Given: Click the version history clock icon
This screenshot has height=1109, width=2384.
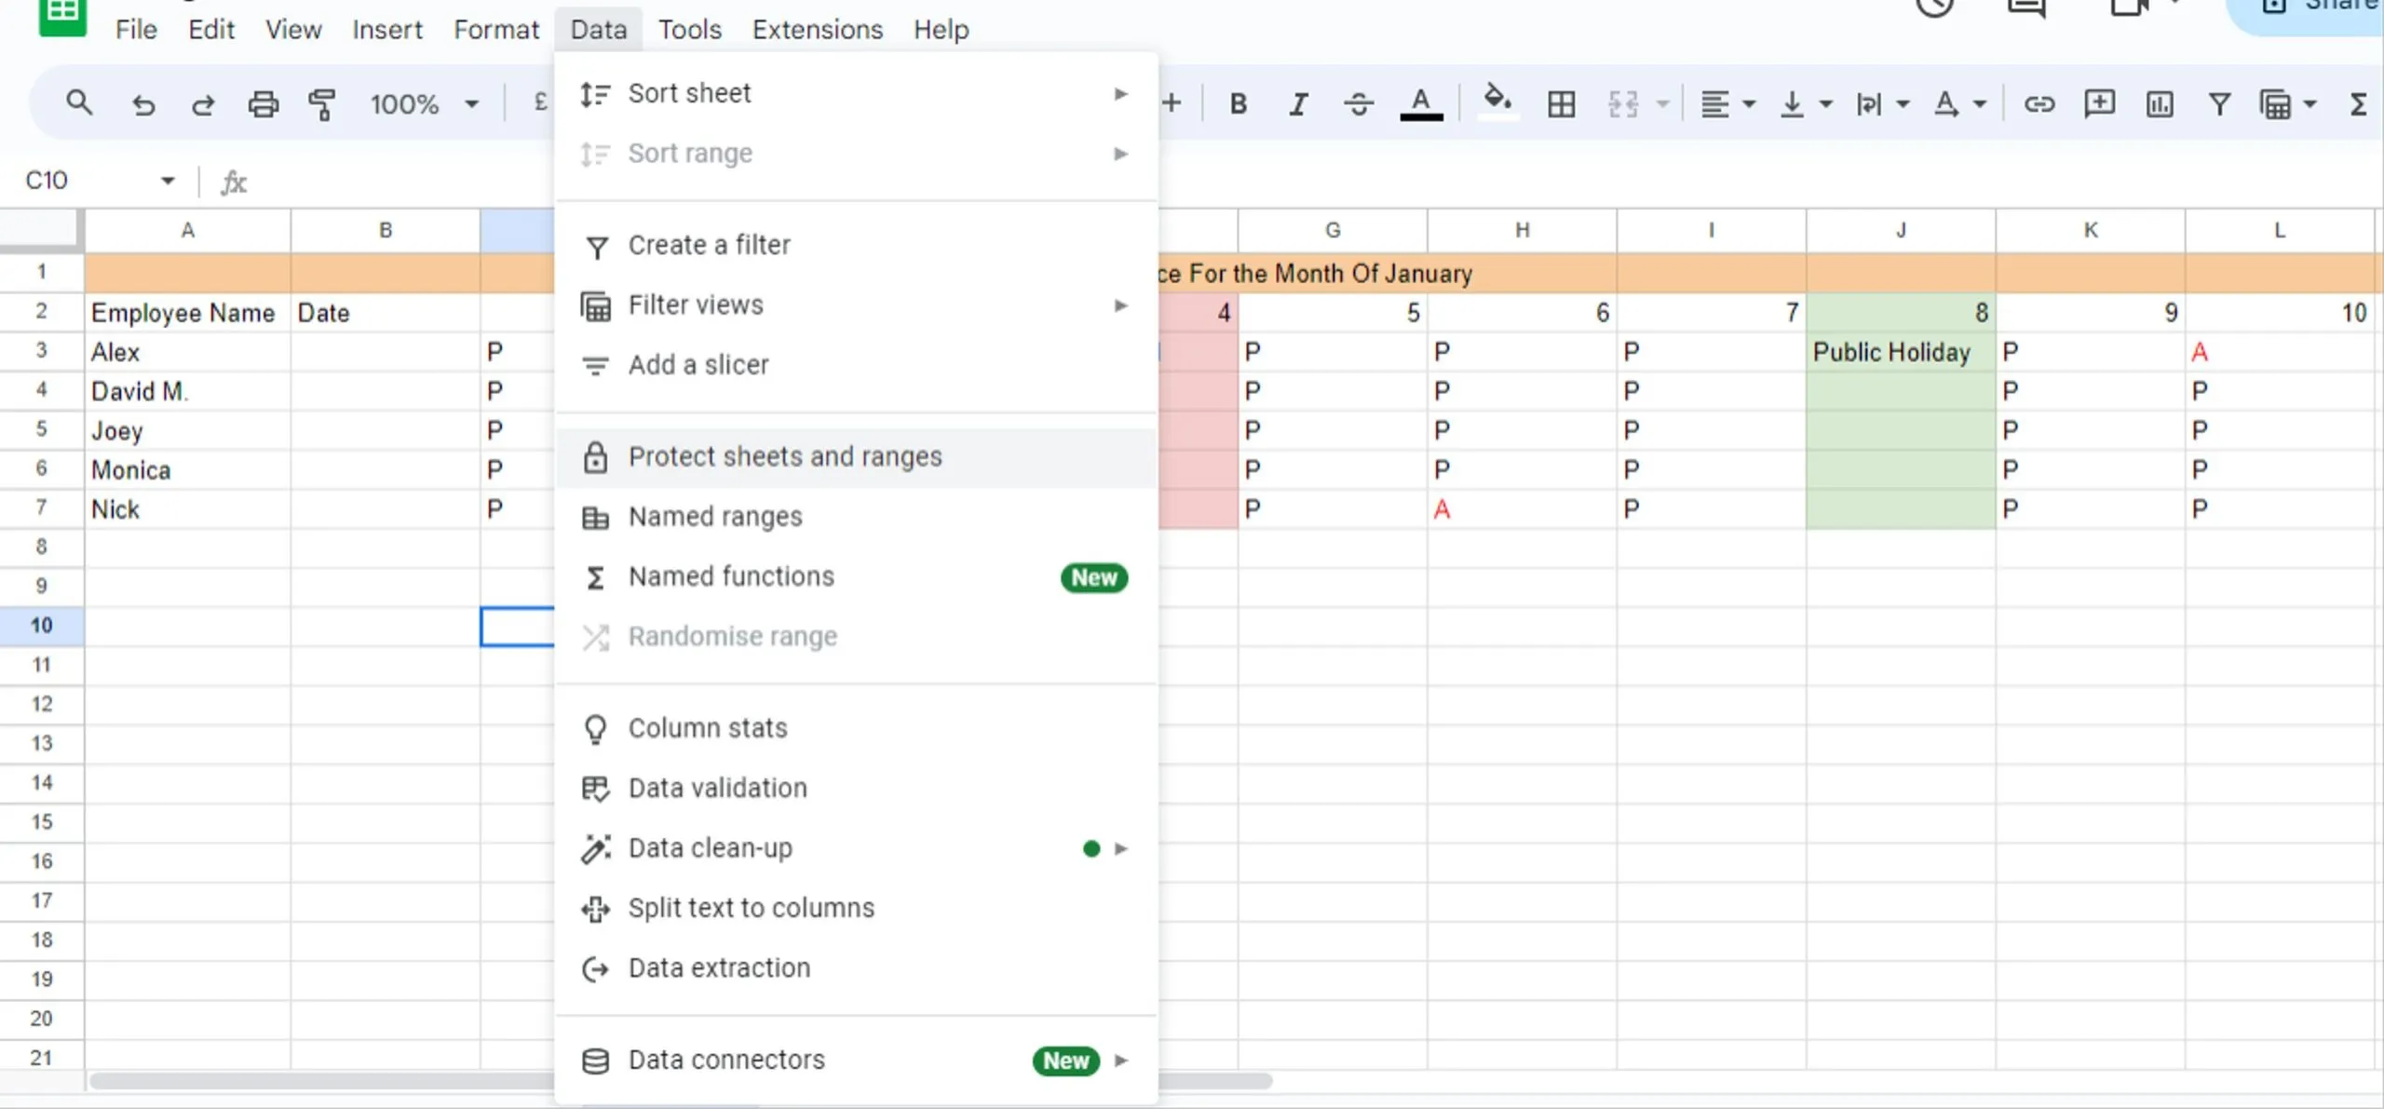Looking at the screenshot, I should [x=1934, y=7].
